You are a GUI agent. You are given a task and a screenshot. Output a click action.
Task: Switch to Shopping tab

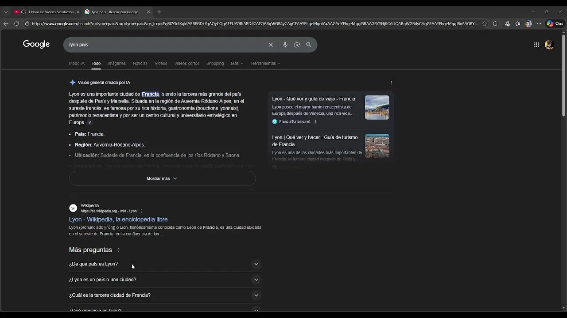pos(215,64)
